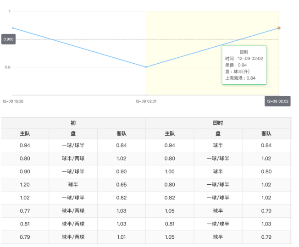The width and height of the screenshot is (299, 247).
Task: Click 客队 column header under 初
Action: (122, 134)
